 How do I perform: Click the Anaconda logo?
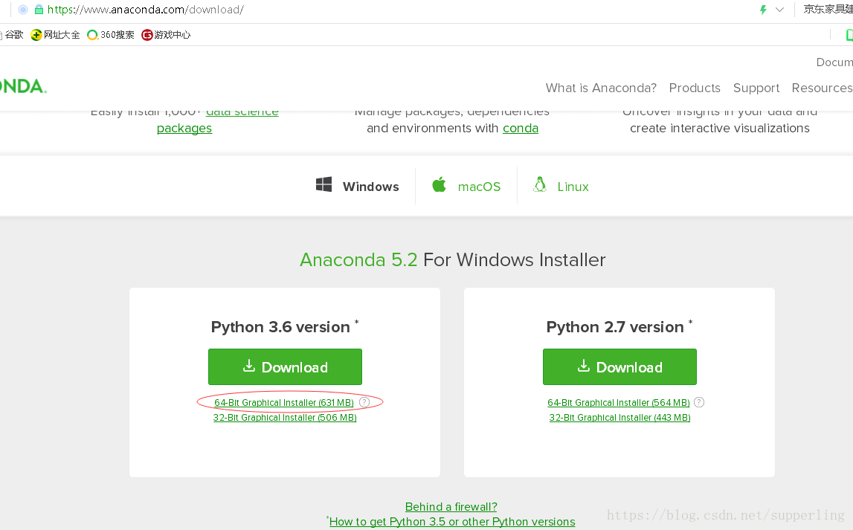coord(23,86)
